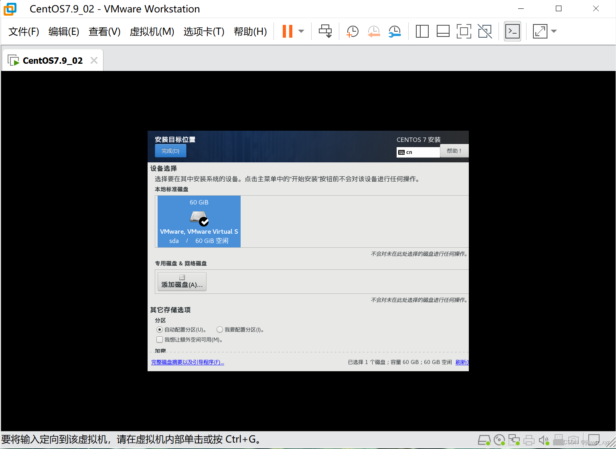Send Ctrl+Alt+Del to the virtual machine
Viewport: 616px width, 449px height.
click(325, 31)
